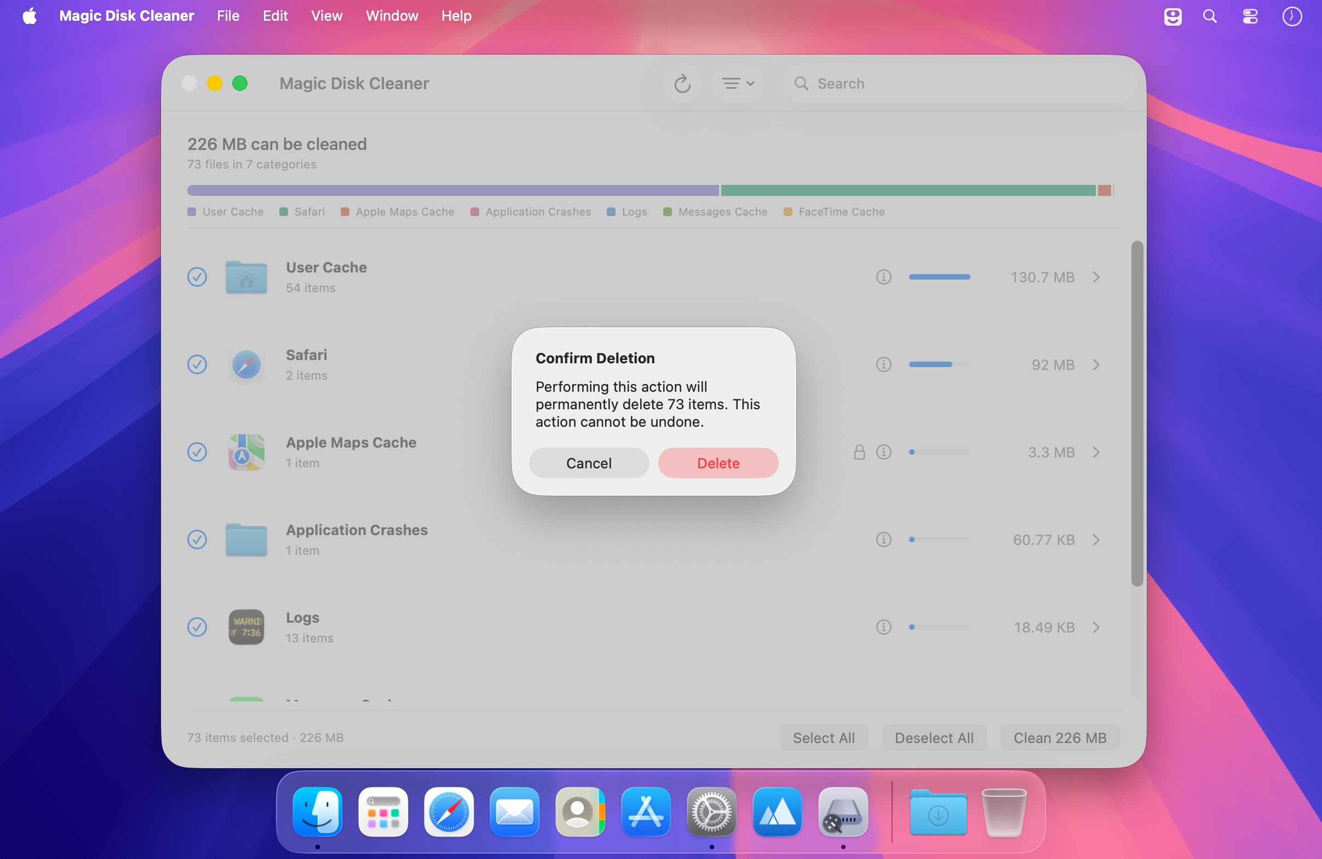
Task: Open App Store from the Dock
Action: [x=646, y=812]
